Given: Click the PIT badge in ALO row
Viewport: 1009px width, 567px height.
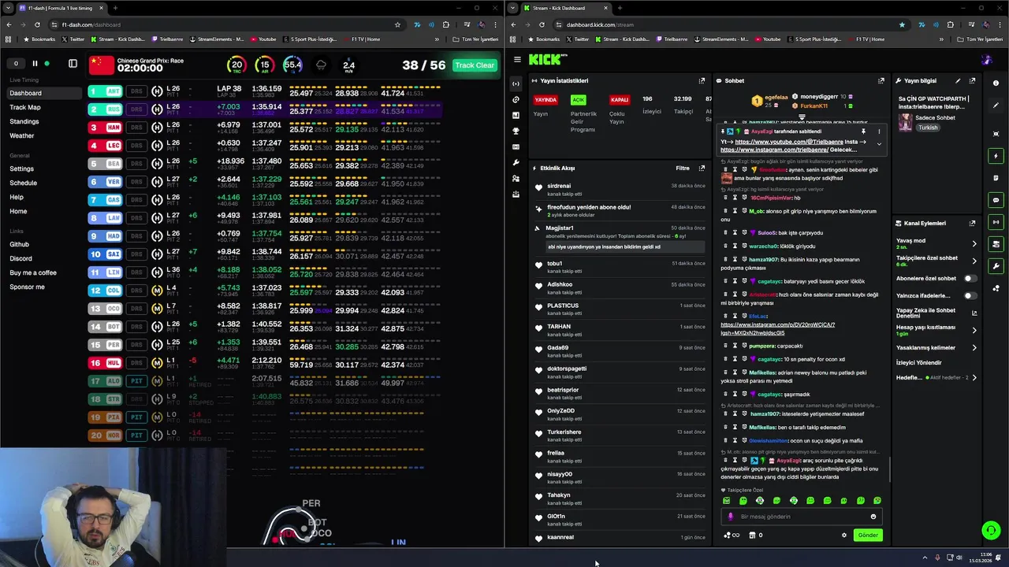Looking at the screenshot, I should coord(137,381).
